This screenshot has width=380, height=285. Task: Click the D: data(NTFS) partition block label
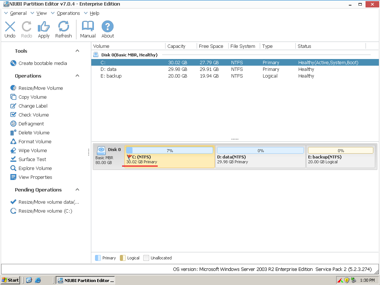(x=232, y=157)
